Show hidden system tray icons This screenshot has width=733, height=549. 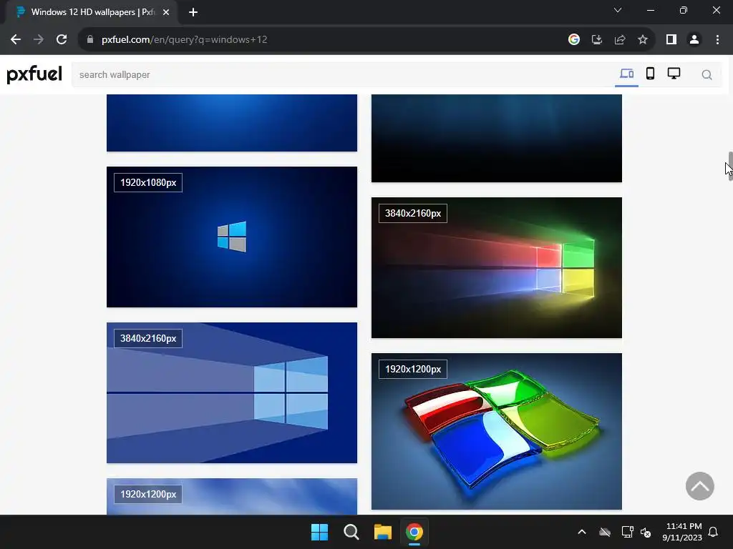click(x=582, y=532)
